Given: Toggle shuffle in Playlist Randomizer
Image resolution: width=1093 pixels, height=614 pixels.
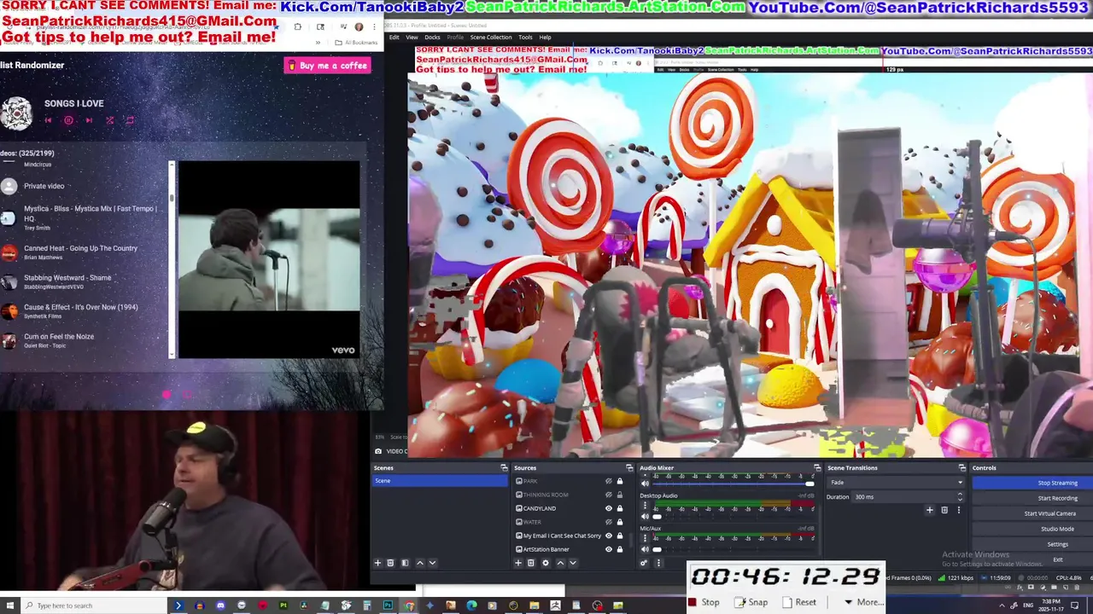Looking at the screenshot, I should point(109,120).
